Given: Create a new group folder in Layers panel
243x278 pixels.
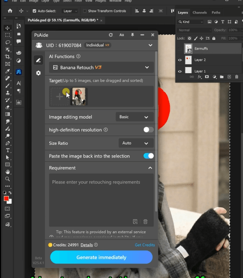Looking at the screenshot, I should point(222,77).
